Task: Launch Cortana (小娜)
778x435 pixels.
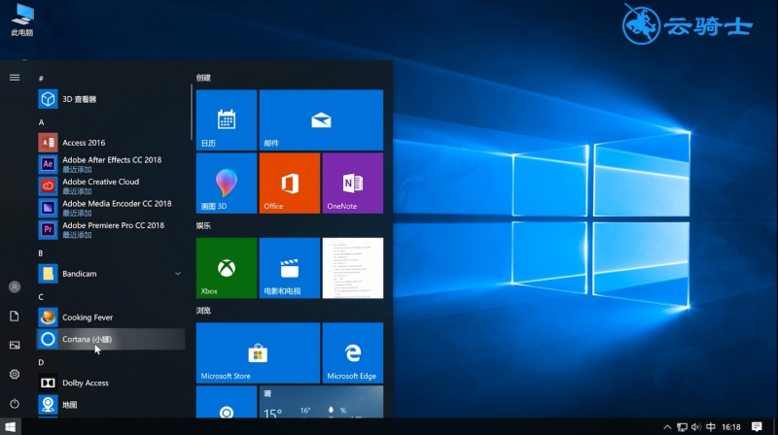Action: [111, 339]
